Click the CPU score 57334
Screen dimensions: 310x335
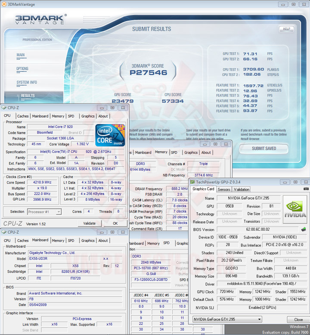[x=173, y=101]
